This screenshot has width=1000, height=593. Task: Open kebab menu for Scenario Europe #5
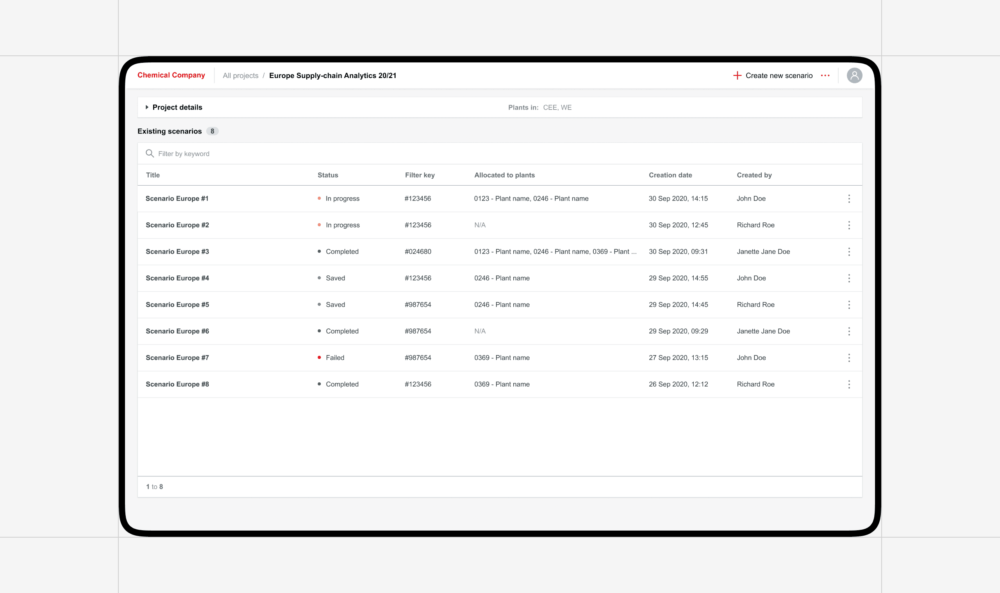tap(849, 305)
